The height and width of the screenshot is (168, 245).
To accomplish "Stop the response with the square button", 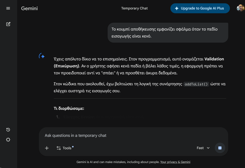I will pyautogui.click(x=220, y=148).
